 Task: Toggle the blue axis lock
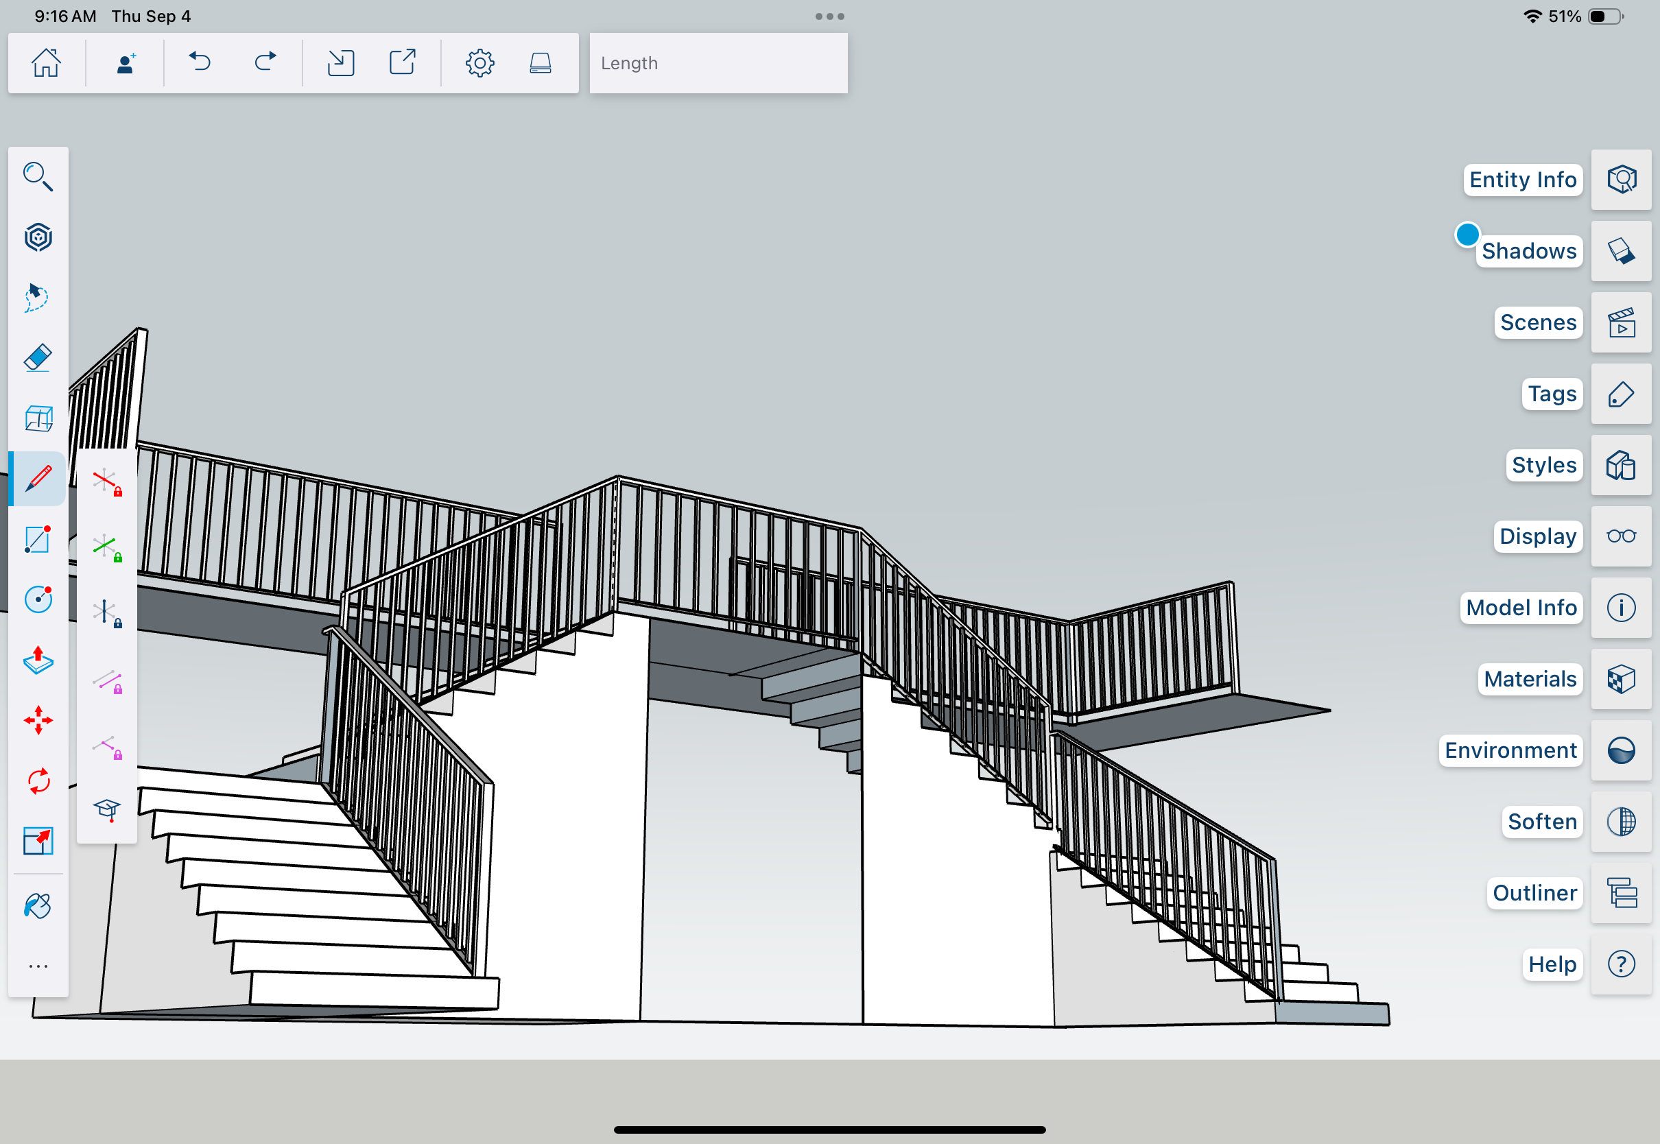point(107,613)
